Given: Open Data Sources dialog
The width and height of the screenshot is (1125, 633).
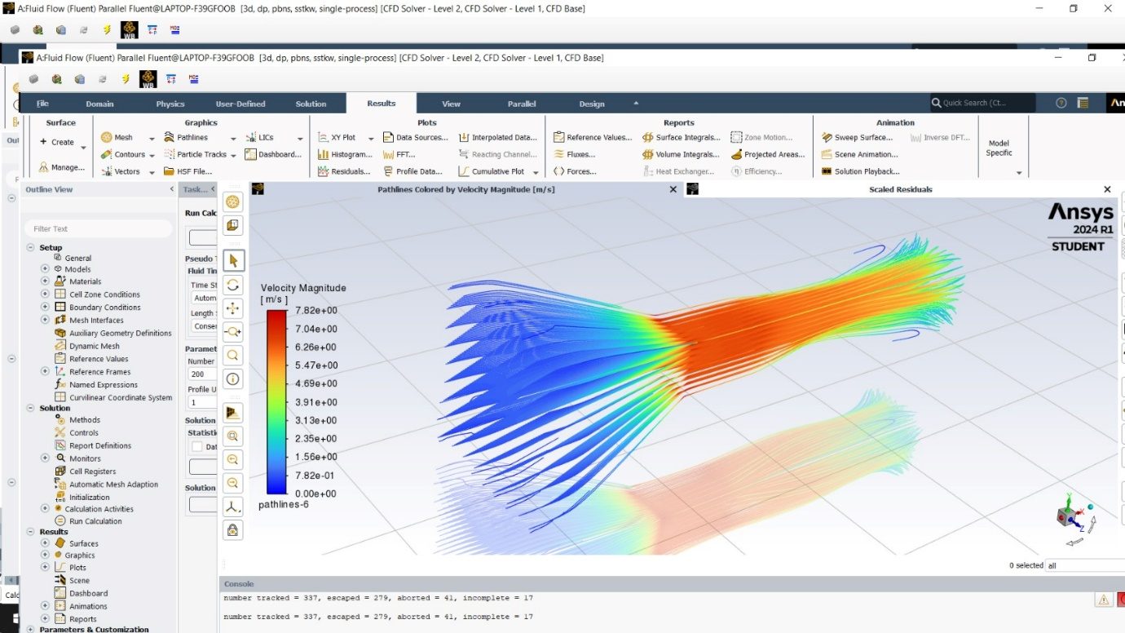Looking at the screenshot, I should point(415,137).
